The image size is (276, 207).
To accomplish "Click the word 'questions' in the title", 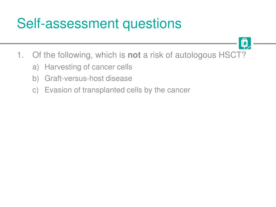I will point(152,24).
